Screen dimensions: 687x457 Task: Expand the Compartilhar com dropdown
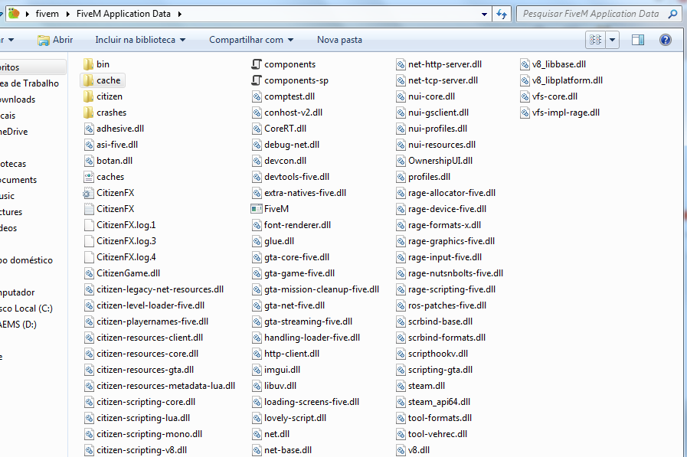tap(290, 40)
